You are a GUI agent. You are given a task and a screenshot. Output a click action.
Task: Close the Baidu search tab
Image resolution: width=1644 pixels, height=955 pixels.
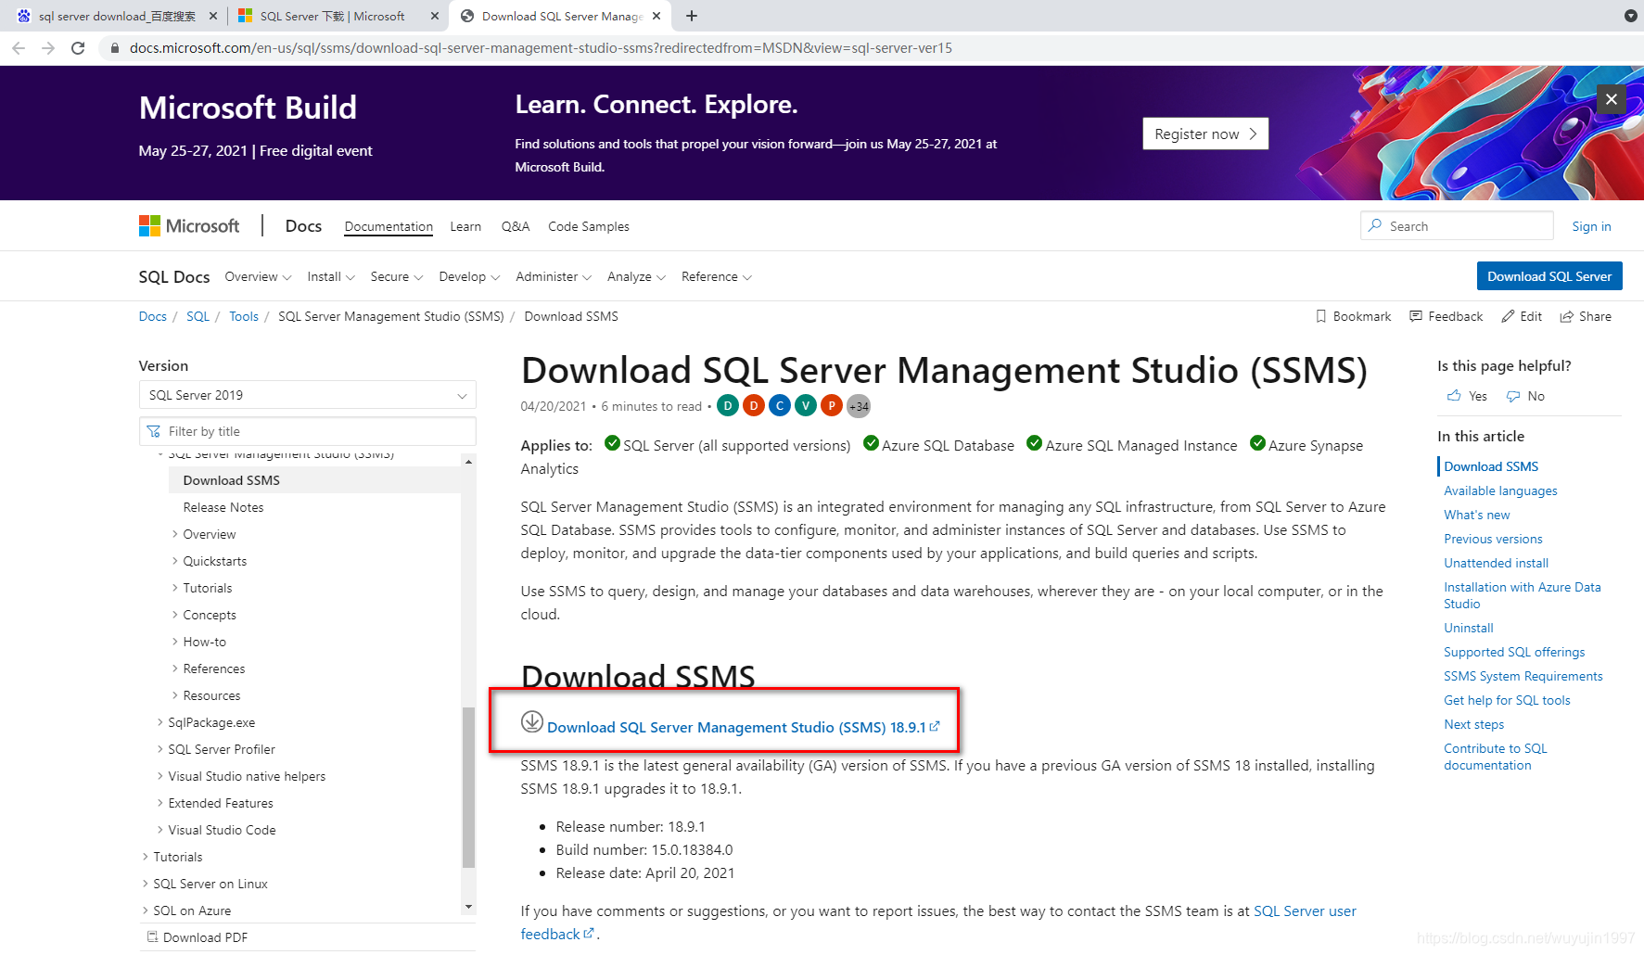point(212,16)
